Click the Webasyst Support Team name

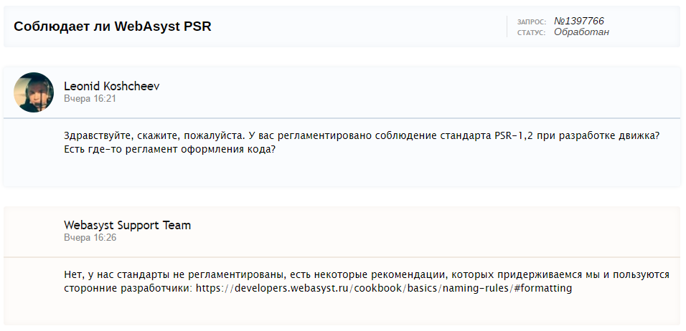[x=127, y=226]
